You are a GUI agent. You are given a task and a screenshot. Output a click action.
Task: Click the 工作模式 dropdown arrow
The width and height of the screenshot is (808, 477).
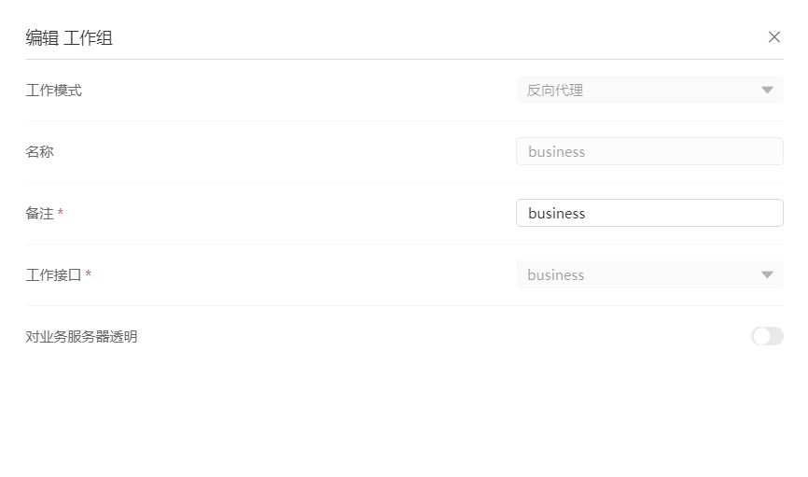(767, 91)
